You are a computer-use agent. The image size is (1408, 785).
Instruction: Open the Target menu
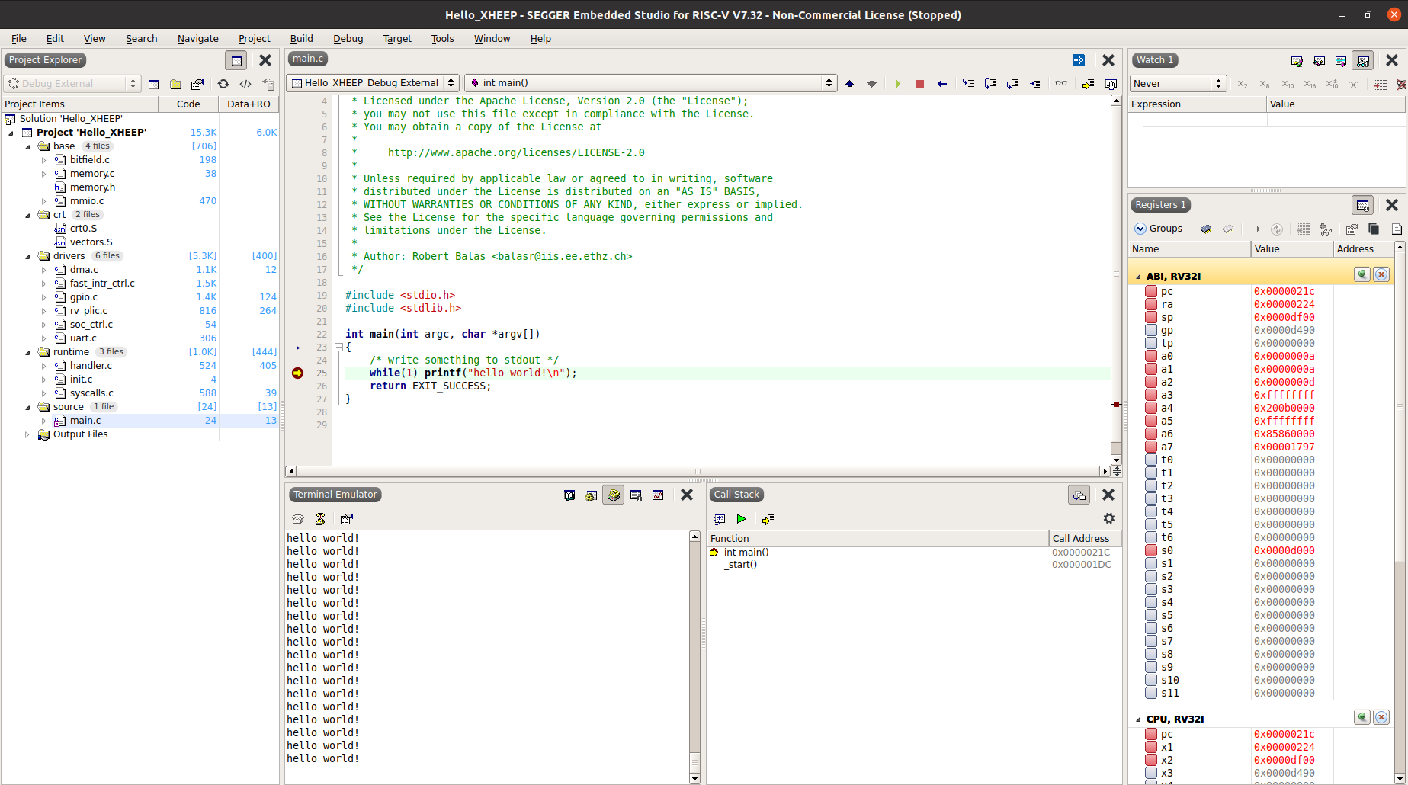tap(397, 39)
